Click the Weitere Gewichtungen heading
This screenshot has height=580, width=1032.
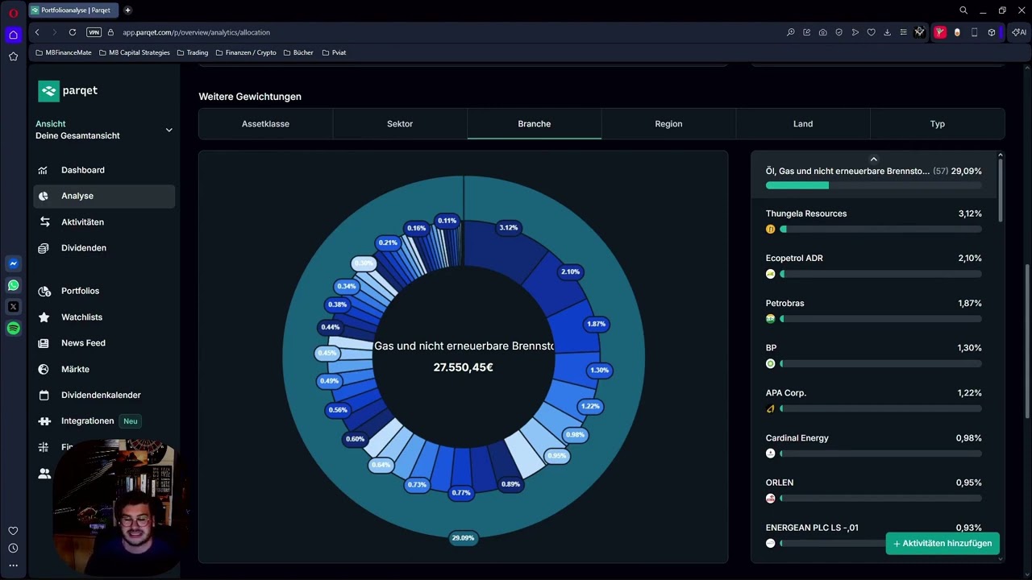tap(250, 97)
